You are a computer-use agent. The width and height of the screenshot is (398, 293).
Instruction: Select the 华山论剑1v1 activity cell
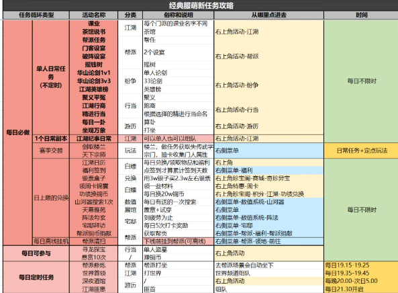(x=94, y=73)
